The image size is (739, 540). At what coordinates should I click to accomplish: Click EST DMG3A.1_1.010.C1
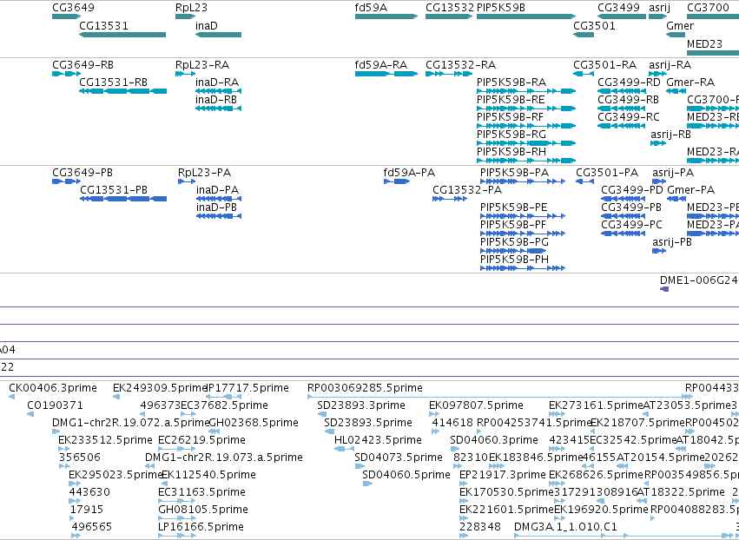565,526
